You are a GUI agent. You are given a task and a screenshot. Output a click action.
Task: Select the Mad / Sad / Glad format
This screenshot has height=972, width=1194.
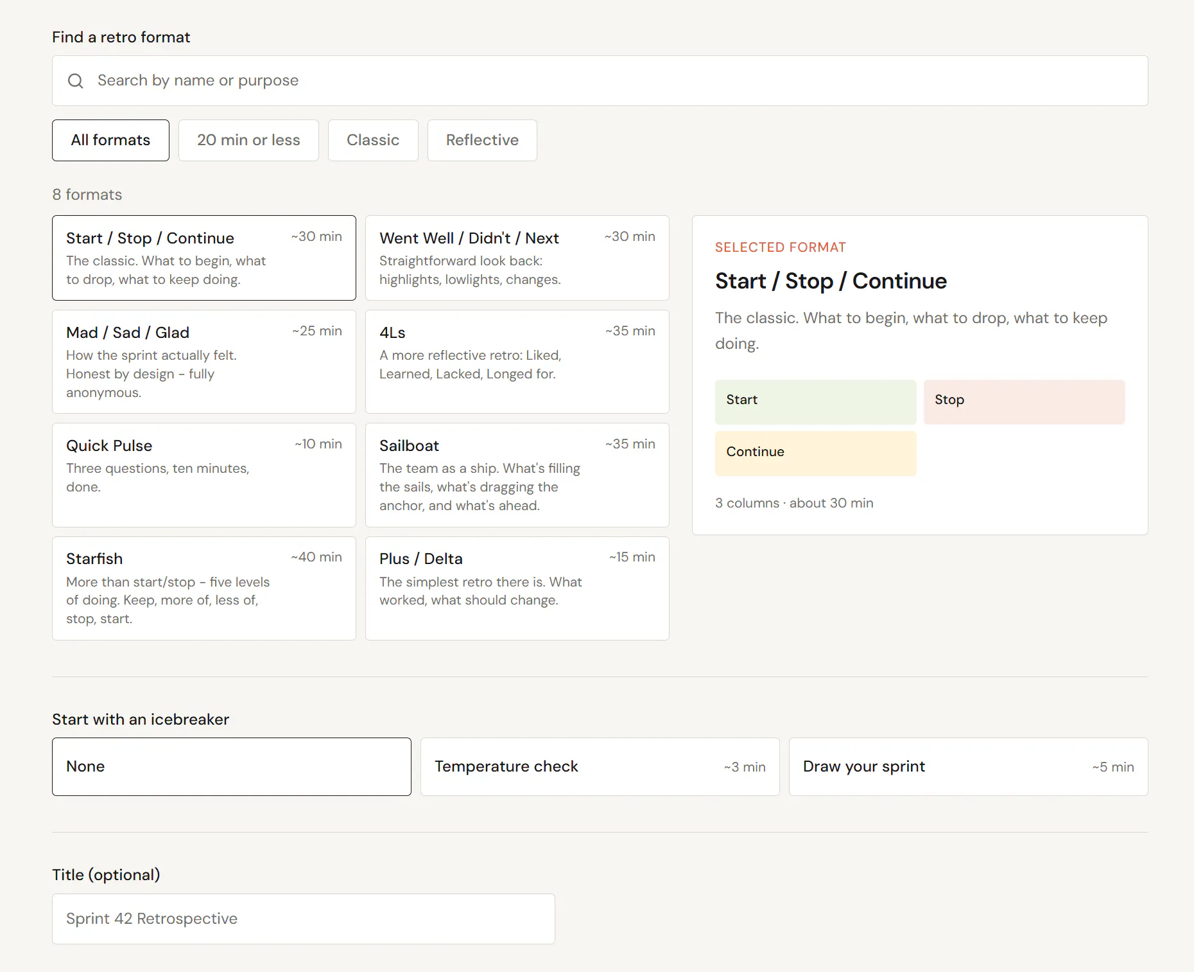coord(204,362)
